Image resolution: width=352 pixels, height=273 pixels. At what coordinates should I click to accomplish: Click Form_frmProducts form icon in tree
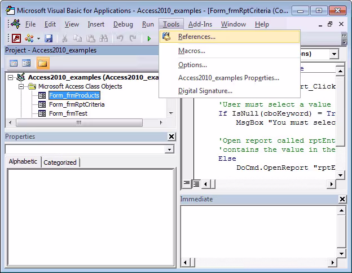point(42,95)
